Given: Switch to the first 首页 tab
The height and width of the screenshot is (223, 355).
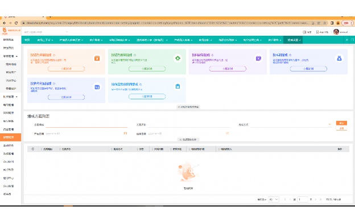Looking at the screenshot, I should (x=27, y=40).
